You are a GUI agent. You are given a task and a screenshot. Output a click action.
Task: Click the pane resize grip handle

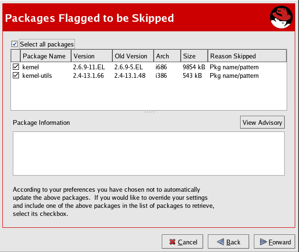(149, 112)
